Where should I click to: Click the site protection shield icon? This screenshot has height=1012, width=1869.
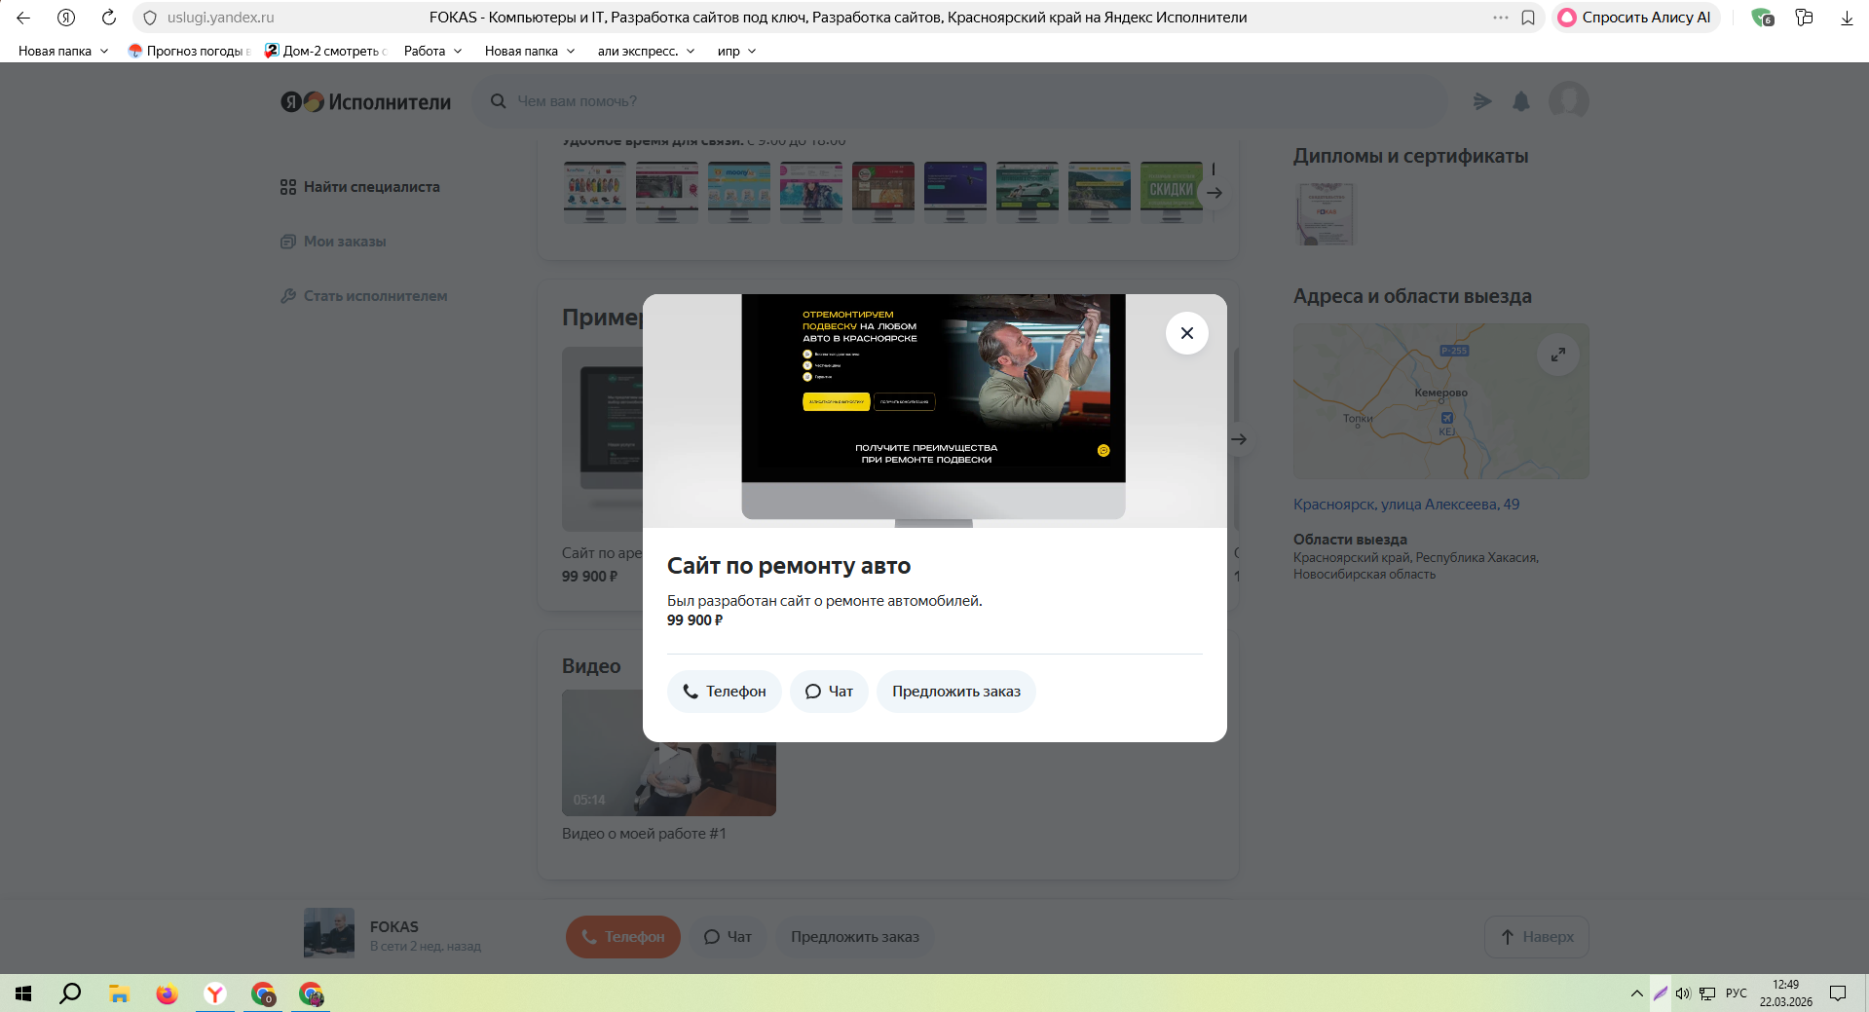tap(150, 18)
